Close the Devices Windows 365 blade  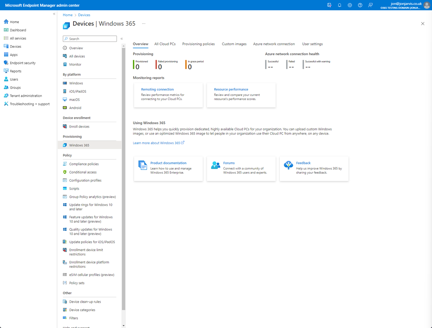tap(423, 24)
